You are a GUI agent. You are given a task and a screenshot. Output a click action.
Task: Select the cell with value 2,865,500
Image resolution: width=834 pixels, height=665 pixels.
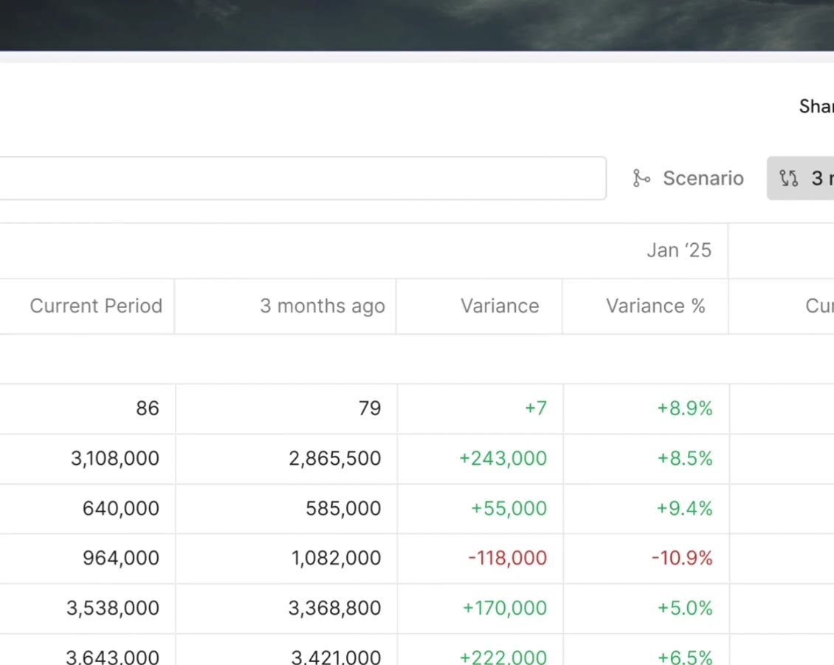point(286,458)
